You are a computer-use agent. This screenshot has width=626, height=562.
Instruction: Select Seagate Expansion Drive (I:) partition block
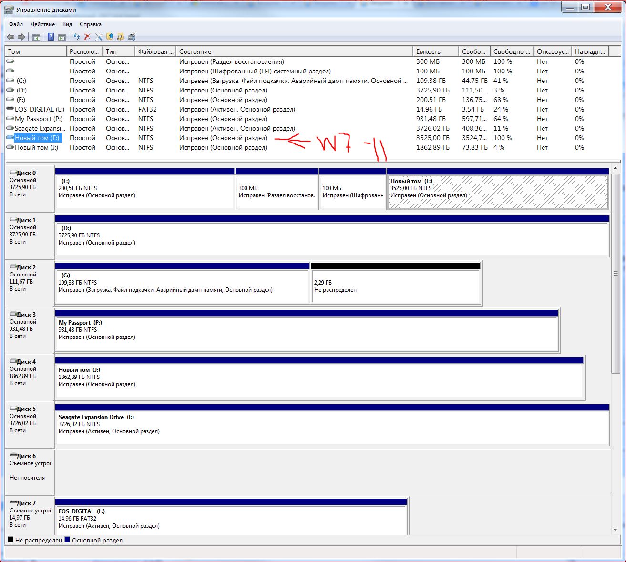point(332,428)
